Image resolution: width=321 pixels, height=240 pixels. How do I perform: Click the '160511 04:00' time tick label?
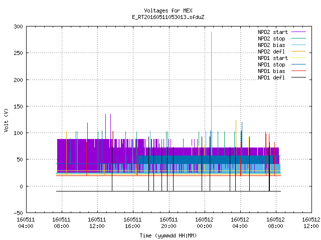click(x=26, y=223)
